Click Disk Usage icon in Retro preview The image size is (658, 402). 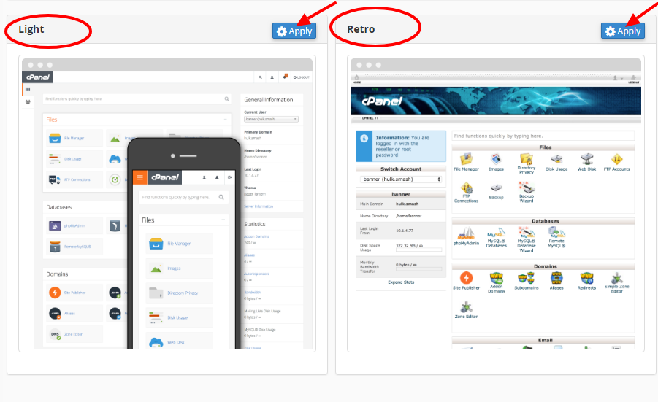(556, 159)
